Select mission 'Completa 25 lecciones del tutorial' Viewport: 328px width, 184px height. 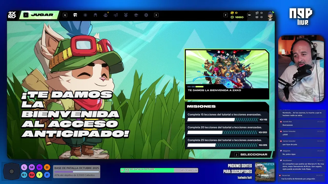[x=227, y=143]
